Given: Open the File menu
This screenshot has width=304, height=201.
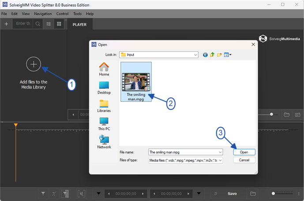Looking at the screenshot, I should (x=4, y=14).
